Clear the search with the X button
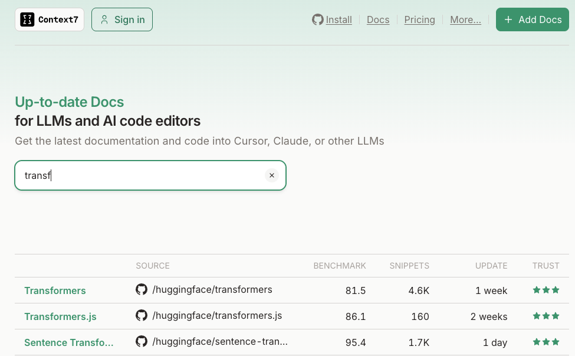The height and width of the screenshot is (356, 575). click(x=272, y=175)
